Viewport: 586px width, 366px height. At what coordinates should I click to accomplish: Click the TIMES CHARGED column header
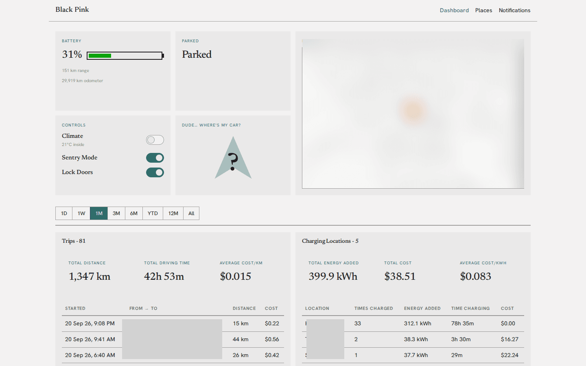[374, 309]
